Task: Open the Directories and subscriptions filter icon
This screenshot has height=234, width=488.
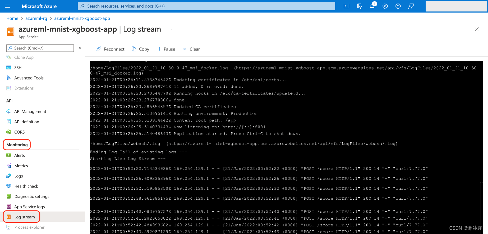Action: (x=359, y=6)
